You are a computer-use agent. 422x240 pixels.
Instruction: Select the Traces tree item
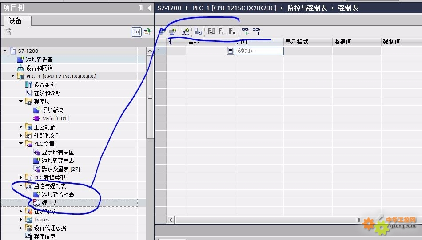point(41,220)
